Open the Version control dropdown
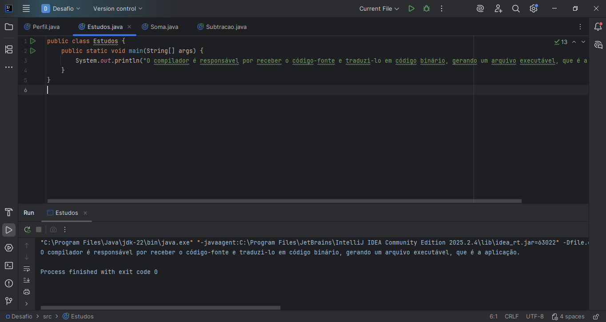Viewport: 606px width, 322px height. click(118, 8)
